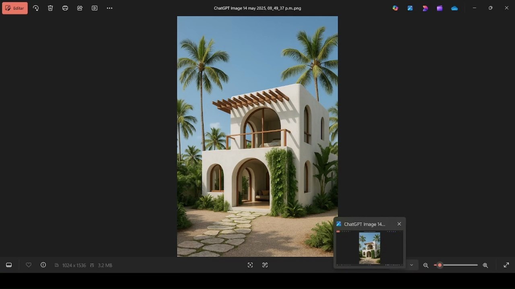Mark the photo as favorite with the heart
This screenshot has width=515, height=289.
29,265
